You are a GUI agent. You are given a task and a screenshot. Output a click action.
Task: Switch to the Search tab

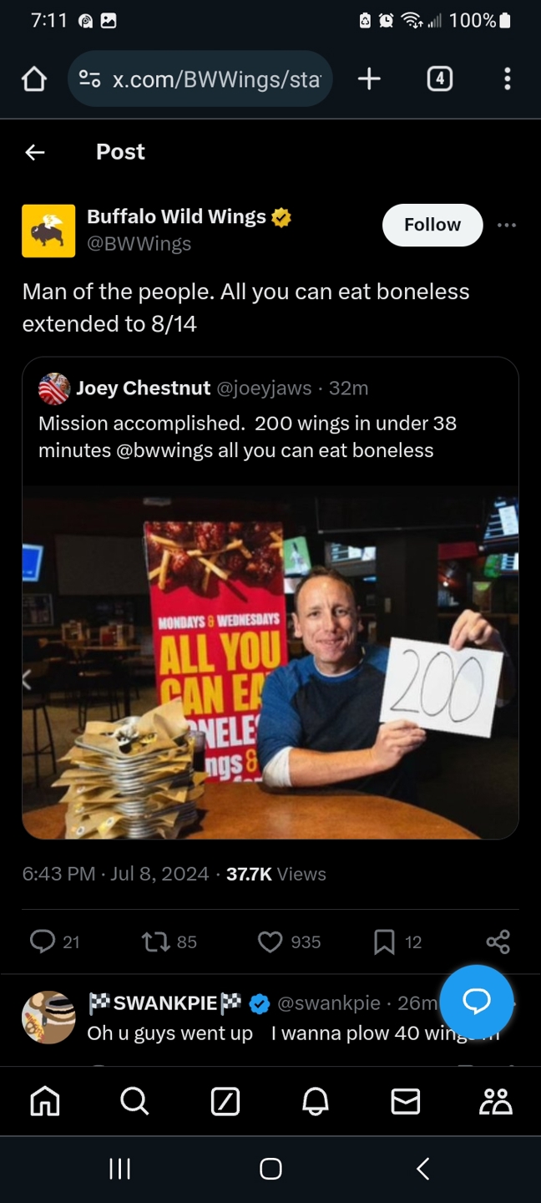click(x=134, y=1102)
